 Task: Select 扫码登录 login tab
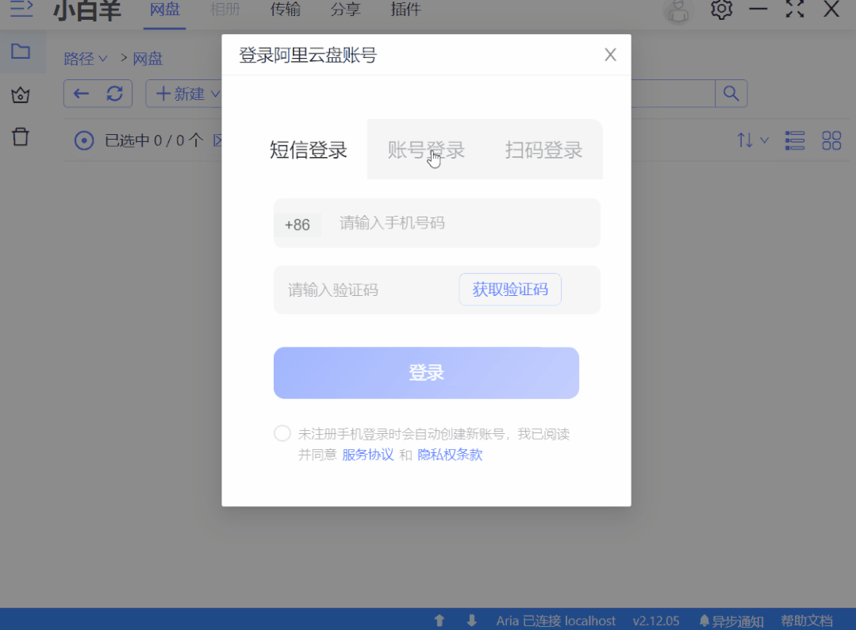coord(543,150)
